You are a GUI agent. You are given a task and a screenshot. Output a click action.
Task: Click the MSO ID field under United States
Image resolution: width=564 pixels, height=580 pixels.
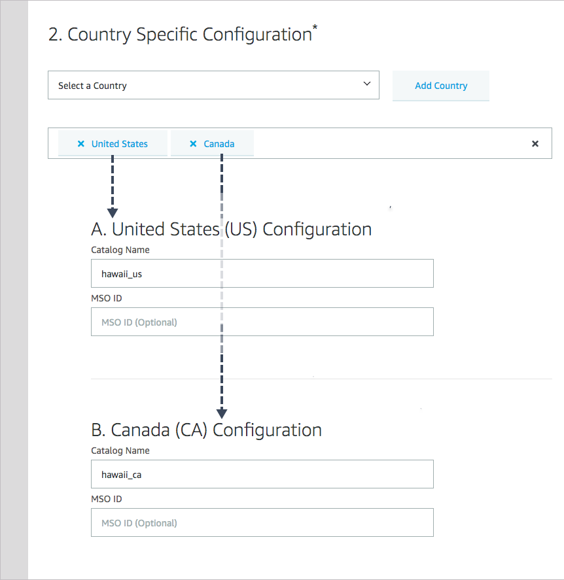click(x=262, y=322)
